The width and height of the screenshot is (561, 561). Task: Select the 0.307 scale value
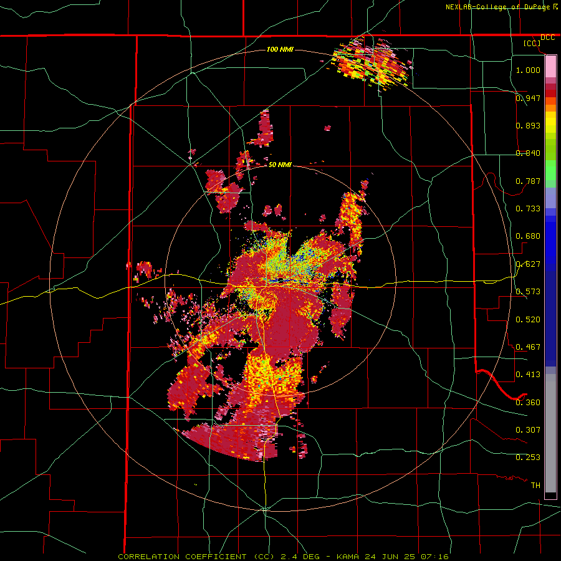[x=528, y=429]
